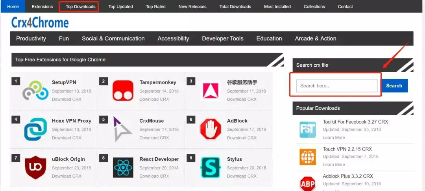Go to the Home tab
425x191 pixels.
coord(13,7)
